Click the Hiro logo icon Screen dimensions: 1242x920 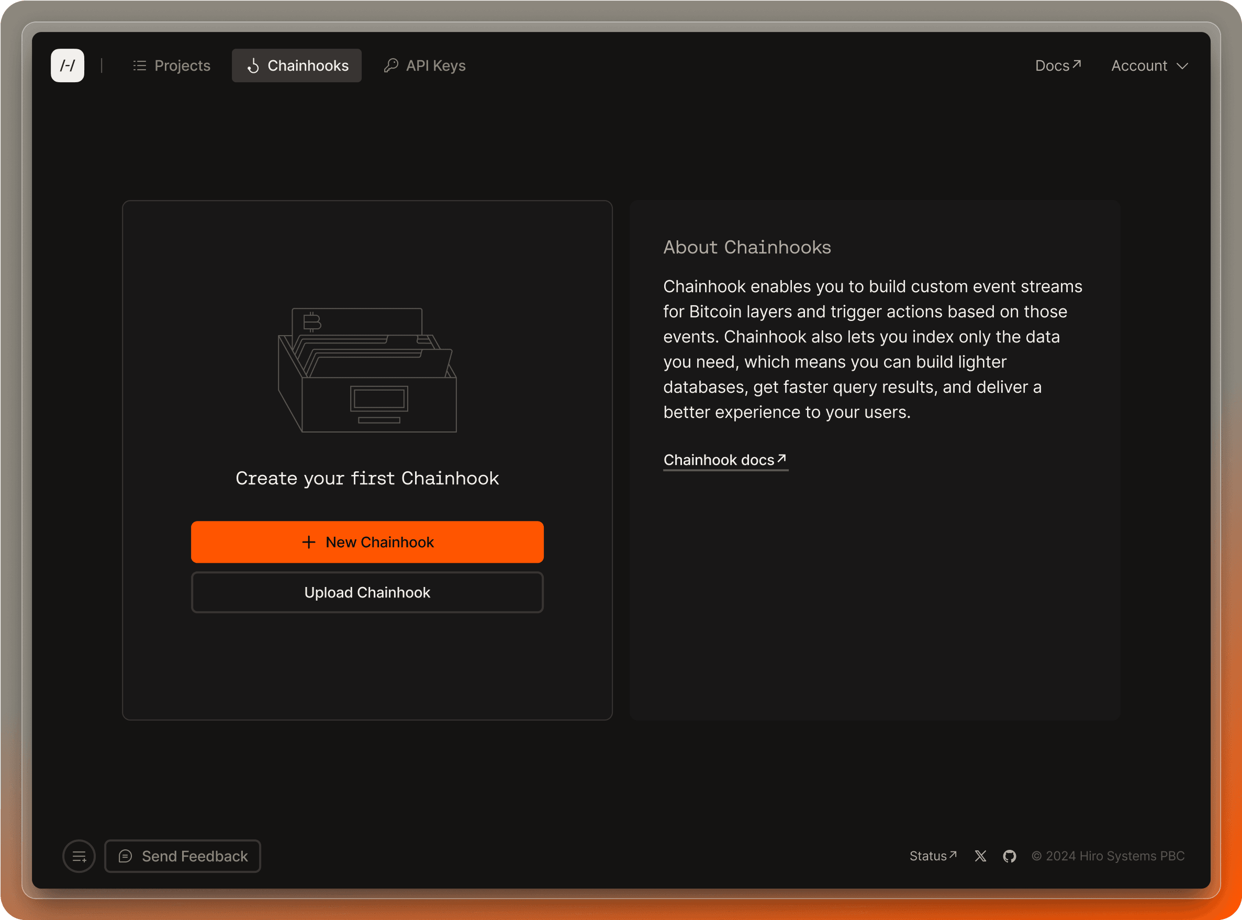click(x=68, y=66)
